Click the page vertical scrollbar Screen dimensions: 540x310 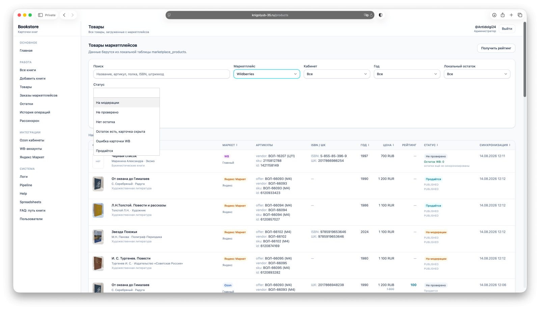pyautogui.click(x=525, y=60)
